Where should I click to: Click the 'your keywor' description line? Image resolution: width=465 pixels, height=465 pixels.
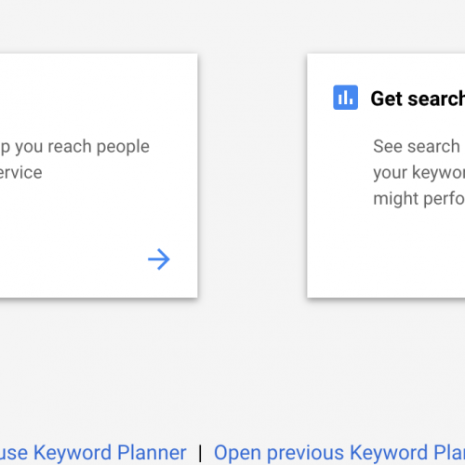click(x=418, y=172)
